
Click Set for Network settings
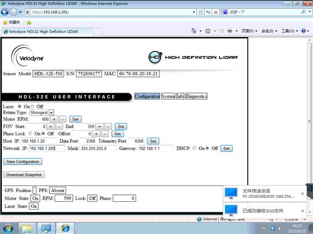(227, 148)
